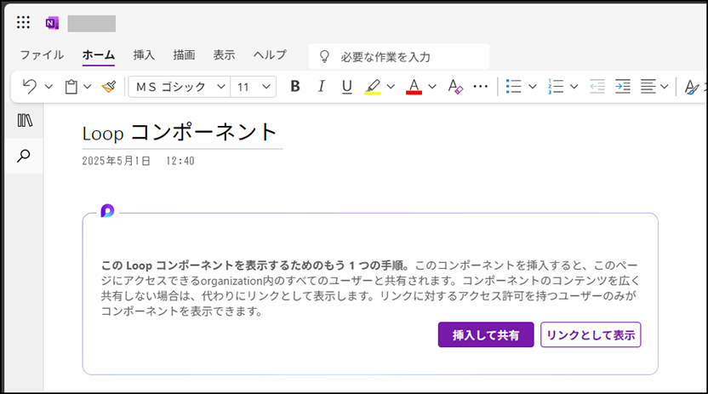This screenshot has width=708, height=394.
Task: Decrease the paragraph indent
Action: point(597,86)
